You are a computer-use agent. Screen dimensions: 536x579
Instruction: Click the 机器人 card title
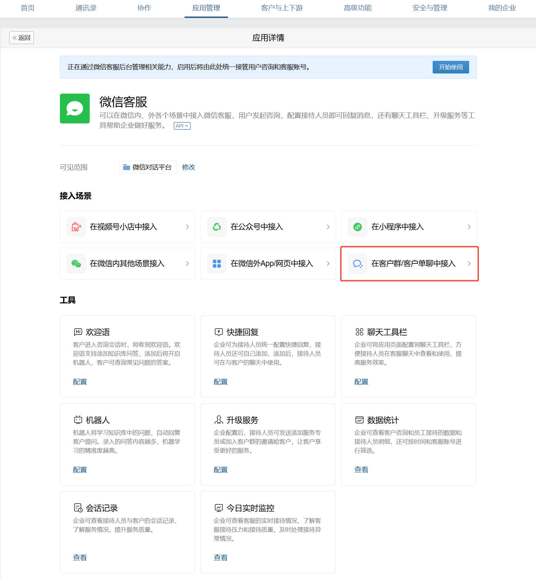(98, 420)
